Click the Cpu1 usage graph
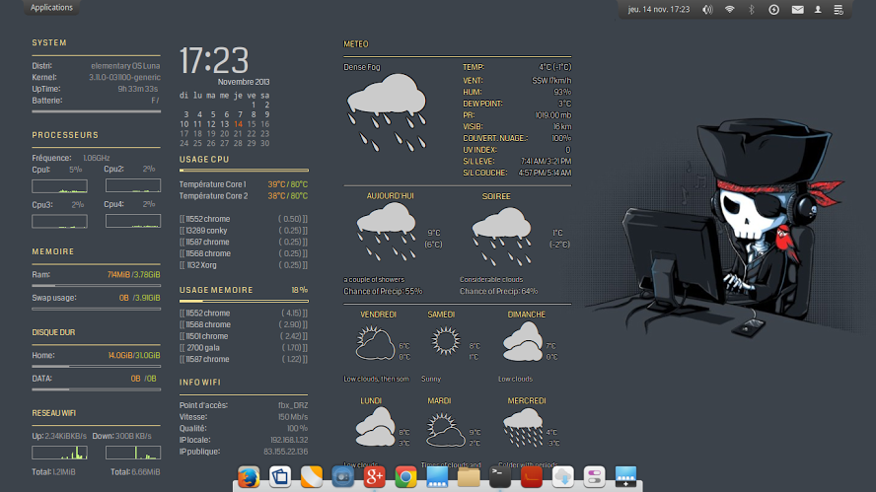The width and height of the screenshot is (876, 492). (59, 186)
